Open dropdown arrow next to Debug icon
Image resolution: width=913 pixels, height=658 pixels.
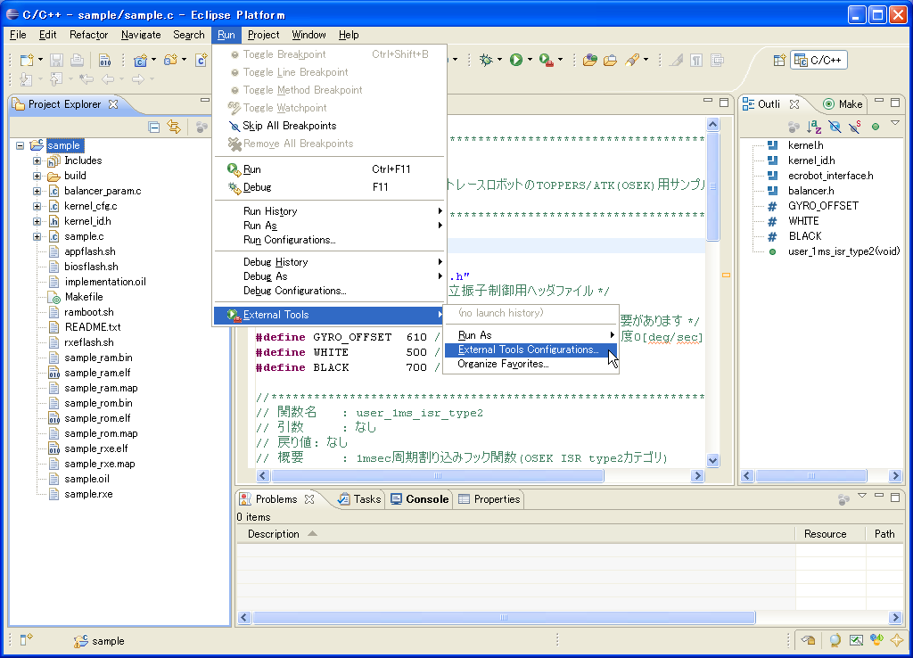pyautogui.click(x=499, y=60)
